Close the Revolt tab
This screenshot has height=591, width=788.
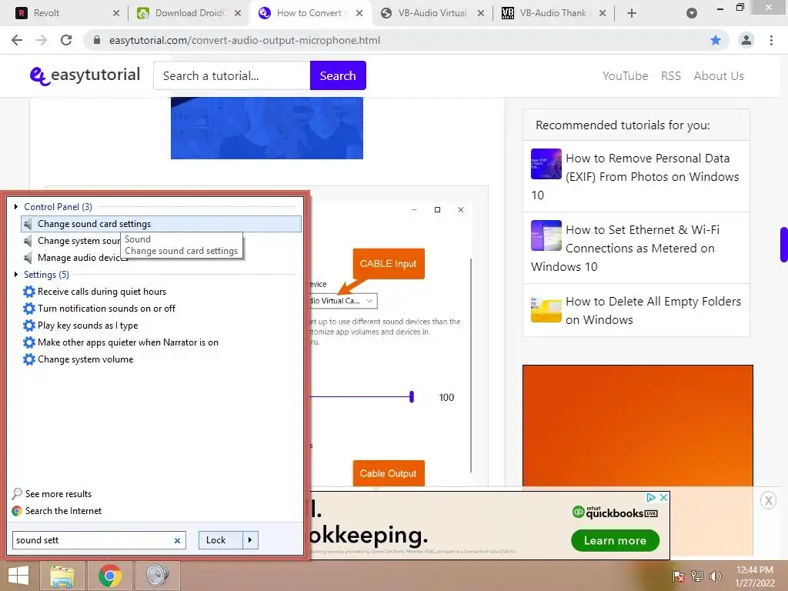pyautogui.click(x=116, y=13)
